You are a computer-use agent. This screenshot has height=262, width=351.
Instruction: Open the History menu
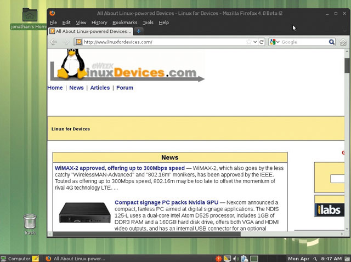(x=99, y=22)
